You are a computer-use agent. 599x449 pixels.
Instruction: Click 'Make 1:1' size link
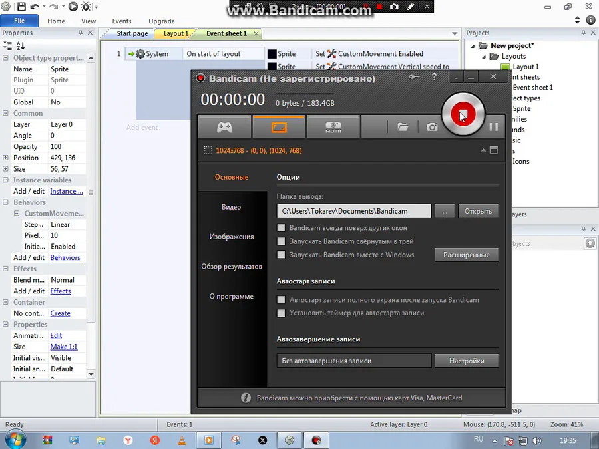tap(64, 347)
